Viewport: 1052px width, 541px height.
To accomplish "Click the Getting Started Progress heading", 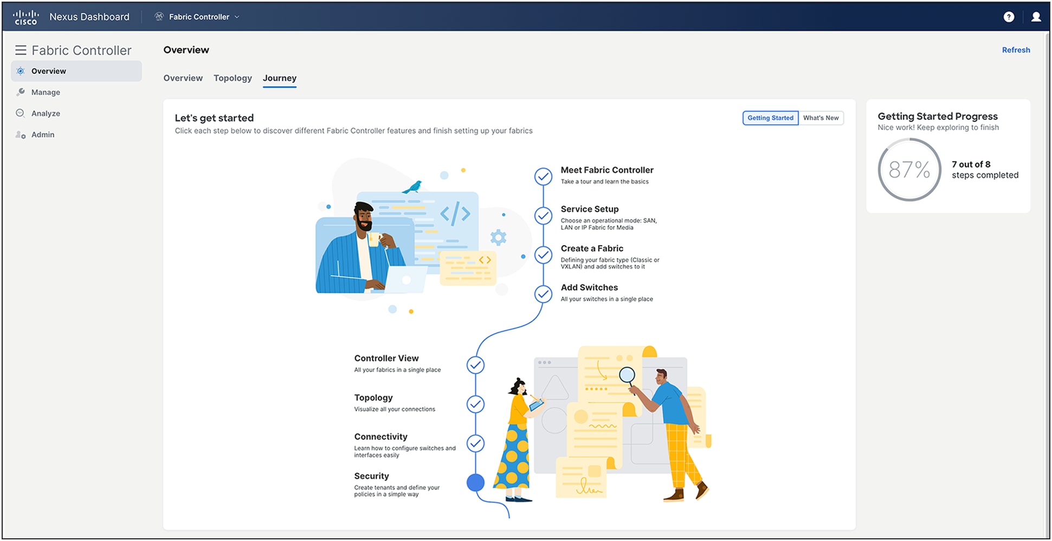I will click(x=938, y=116).
